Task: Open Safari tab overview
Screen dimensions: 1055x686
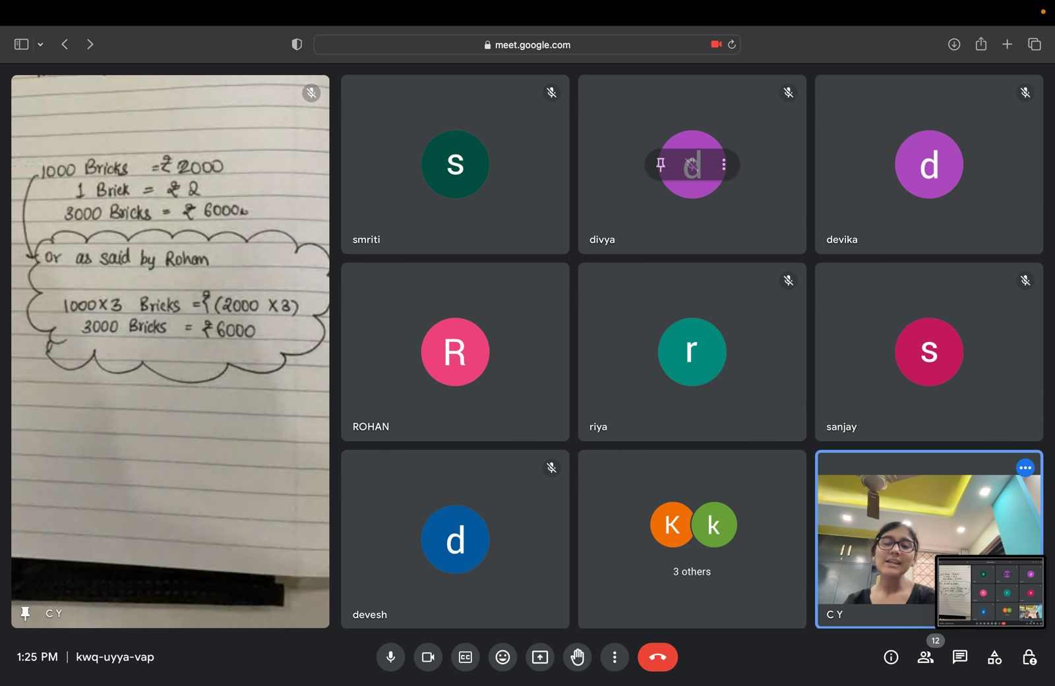Action: coord(1034,44)
